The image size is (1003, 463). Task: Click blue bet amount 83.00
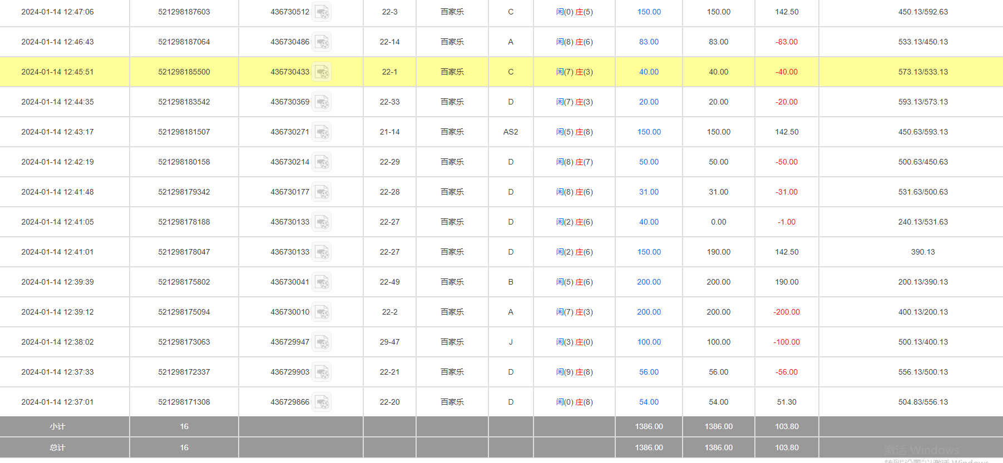click(649, 42)
